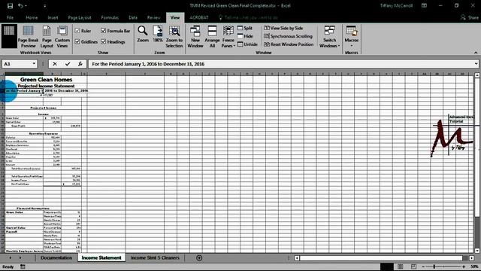Click the zoom in plus button
Image resolution: width=481 pixels, height=271 pixels.
pyautogui.click(x=464, y=266)
